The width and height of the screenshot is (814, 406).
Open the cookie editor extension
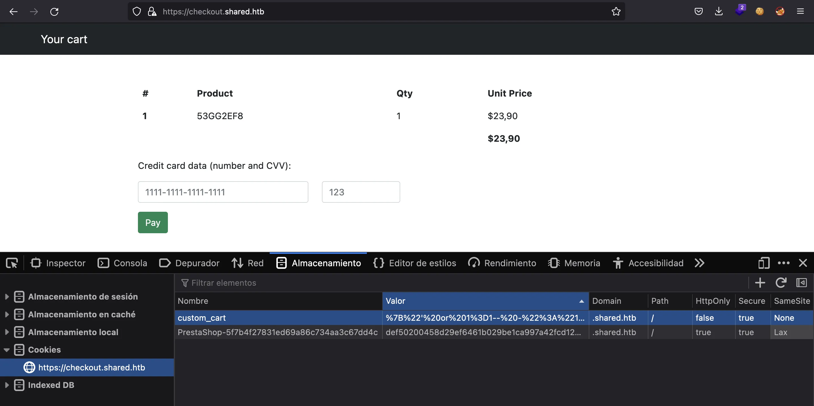point(760,12)
